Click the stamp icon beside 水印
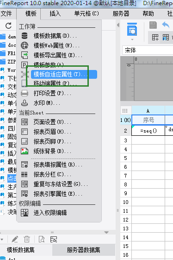The height and width of the screenshot is (260, 173). click(25, 103)
